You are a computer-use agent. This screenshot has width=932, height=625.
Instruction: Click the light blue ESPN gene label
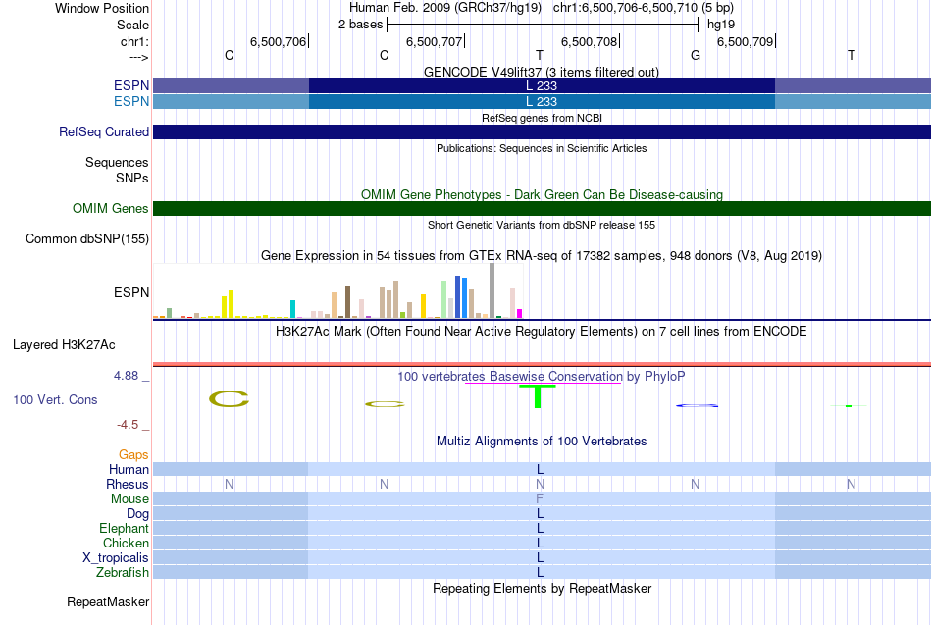coord(131,101)
